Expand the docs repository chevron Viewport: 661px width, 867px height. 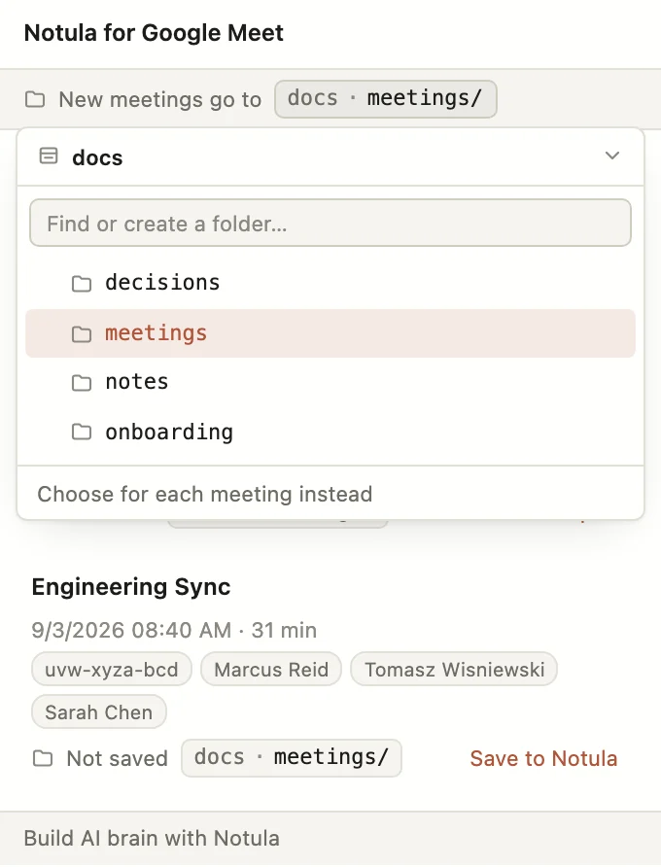coord(612,156)
